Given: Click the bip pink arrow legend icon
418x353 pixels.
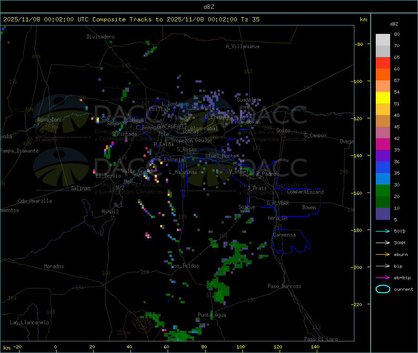Looking at the screenshot, I should tap(383, 266).
